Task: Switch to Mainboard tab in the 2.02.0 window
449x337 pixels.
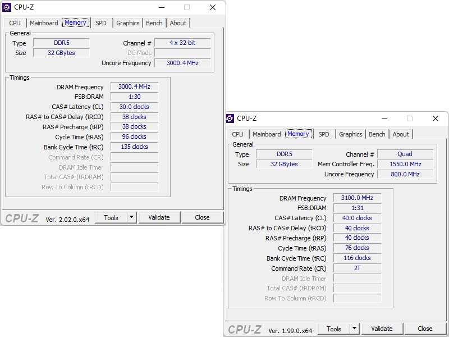Action: coord(44,23)
